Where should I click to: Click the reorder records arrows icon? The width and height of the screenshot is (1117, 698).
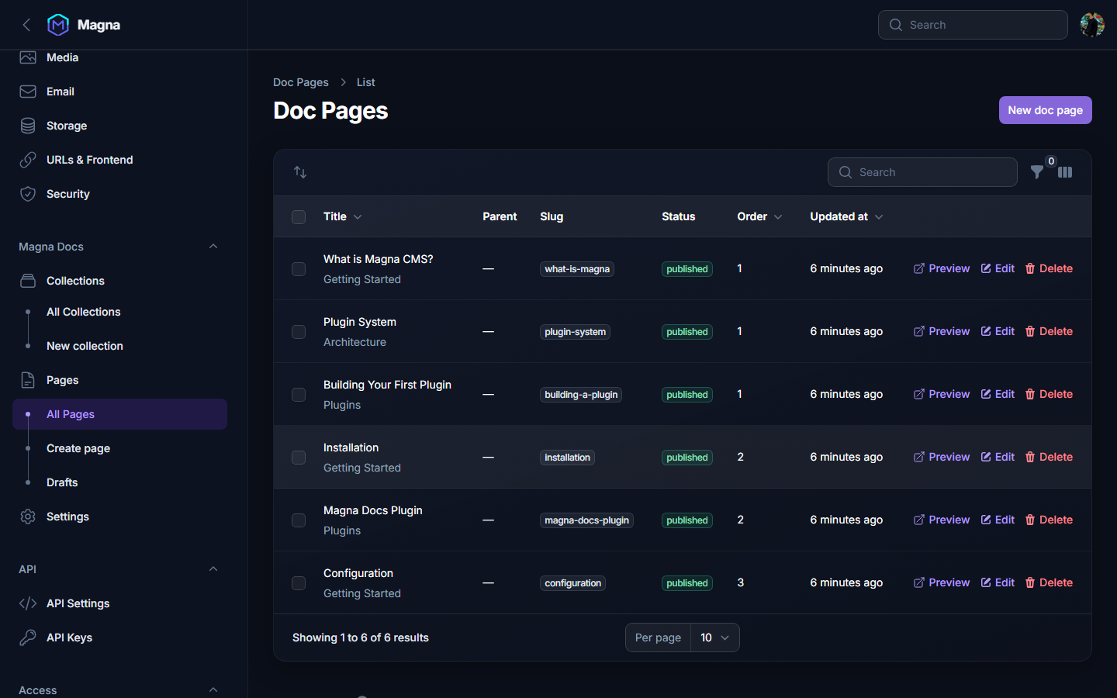(x=300, y=172)
